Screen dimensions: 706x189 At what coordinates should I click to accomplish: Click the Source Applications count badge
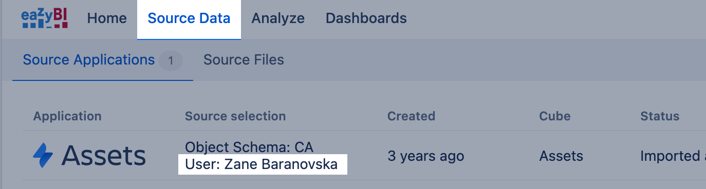[171, 61]
